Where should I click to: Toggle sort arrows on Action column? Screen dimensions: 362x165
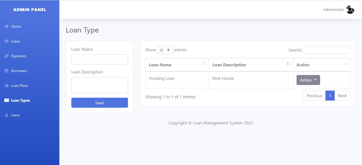[x=345, y=64]
